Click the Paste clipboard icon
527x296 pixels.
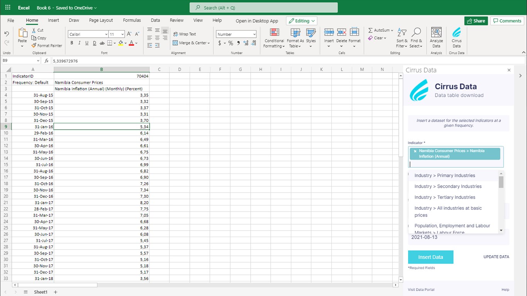pos(22,34)
